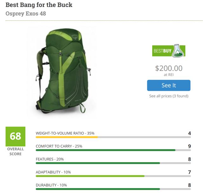Click the Adaptability rating bar
This screenshot has height=196, width=203.
tap(113, 176)
